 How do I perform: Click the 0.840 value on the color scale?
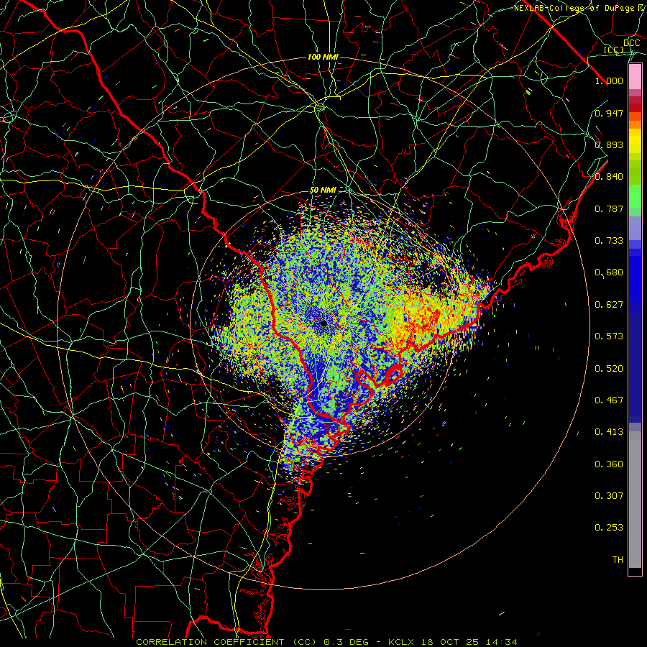point(609,177)
